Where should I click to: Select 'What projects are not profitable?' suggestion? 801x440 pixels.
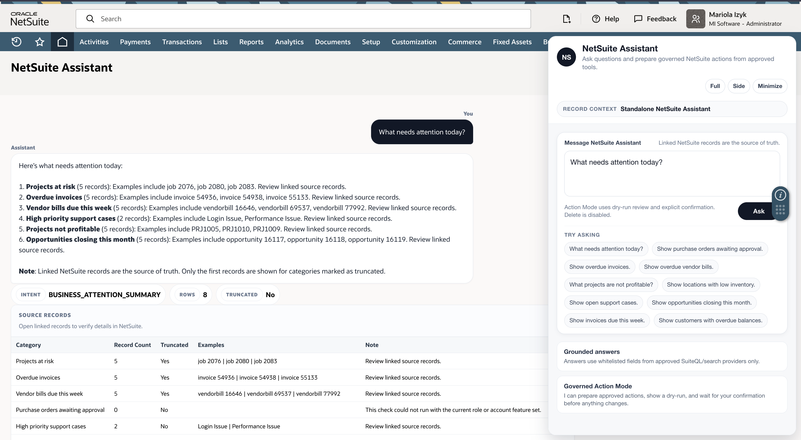click(611, 284)
